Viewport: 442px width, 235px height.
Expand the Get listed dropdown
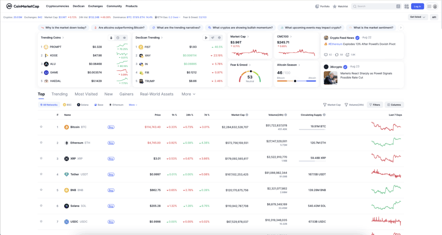click(418, 17)
